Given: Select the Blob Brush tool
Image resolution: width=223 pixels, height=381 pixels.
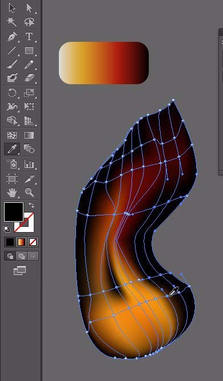Looking at the screenshot, I should [x=12, y=78].
